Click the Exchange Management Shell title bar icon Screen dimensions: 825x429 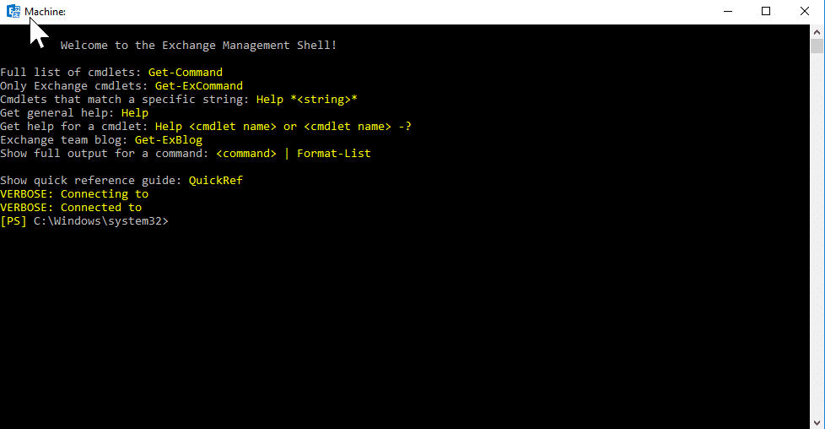[x=13, y=11]
